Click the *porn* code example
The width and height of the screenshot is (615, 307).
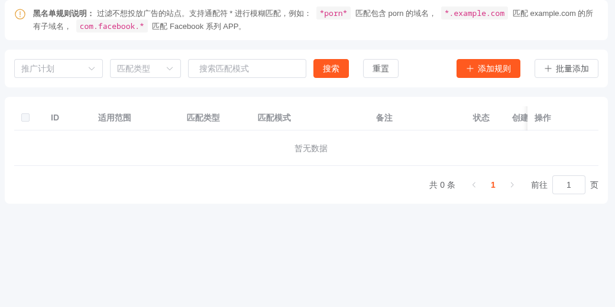334,14
